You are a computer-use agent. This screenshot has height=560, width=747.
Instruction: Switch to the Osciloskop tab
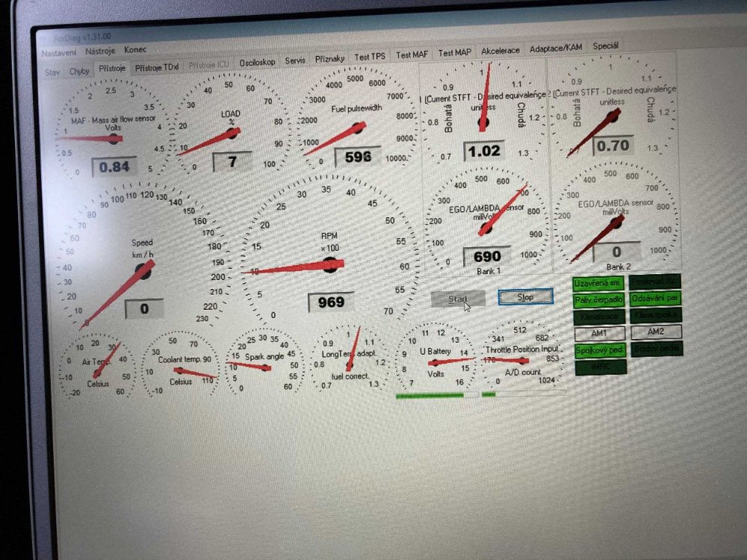click(x=257, y=63)
